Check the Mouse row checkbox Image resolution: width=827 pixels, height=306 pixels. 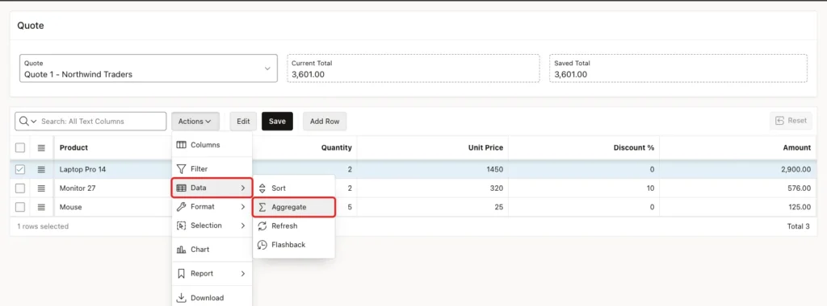point(20,207)
